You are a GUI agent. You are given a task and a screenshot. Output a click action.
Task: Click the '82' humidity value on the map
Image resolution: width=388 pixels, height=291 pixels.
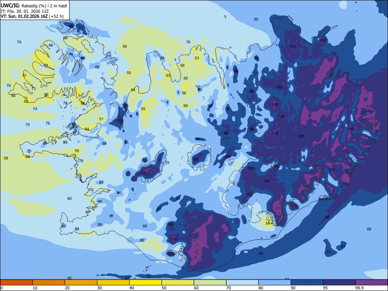click(x=64, y=226)
